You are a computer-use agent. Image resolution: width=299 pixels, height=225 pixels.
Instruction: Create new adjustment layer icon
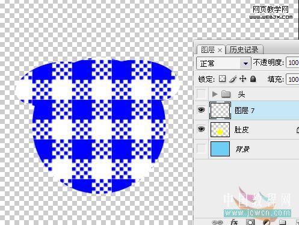pos(267,222)
